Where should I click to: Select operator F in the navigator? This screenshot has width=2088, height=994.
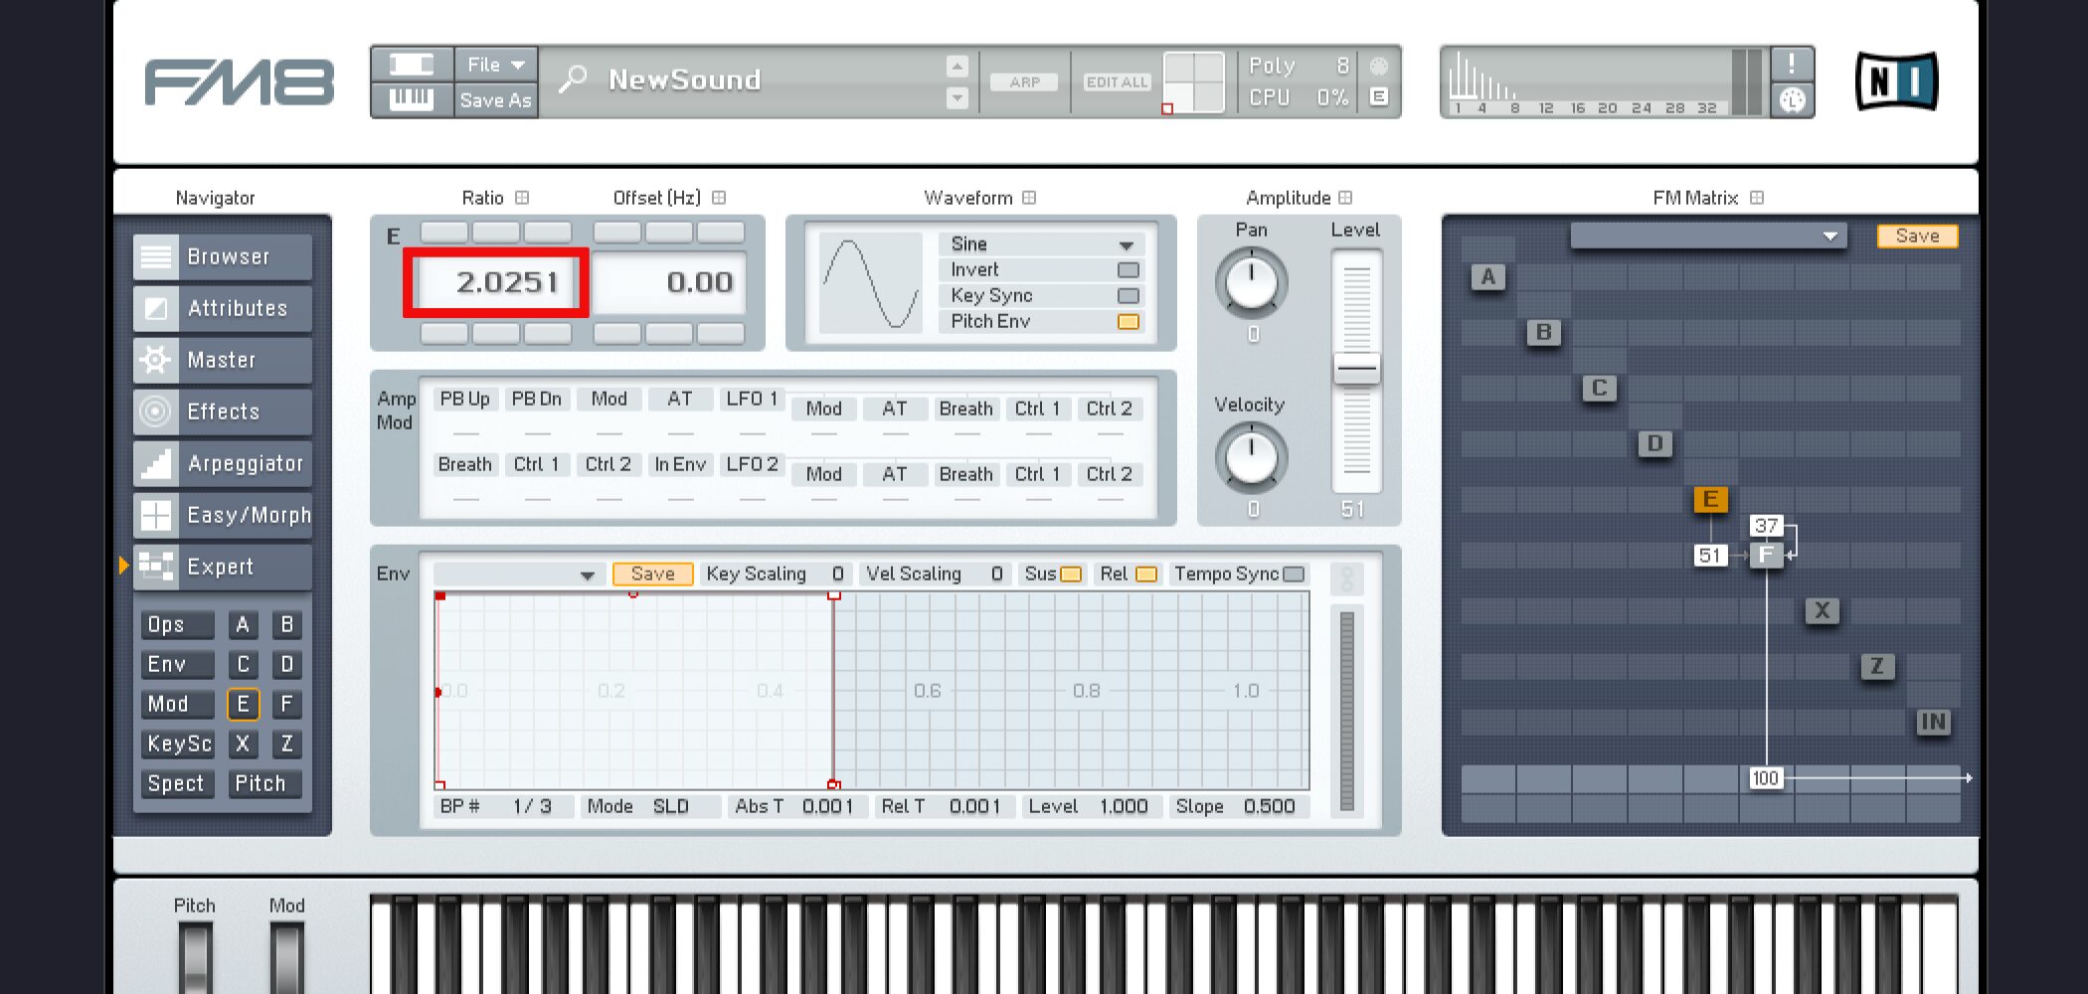pyautogui.click(x=286, y=704)
